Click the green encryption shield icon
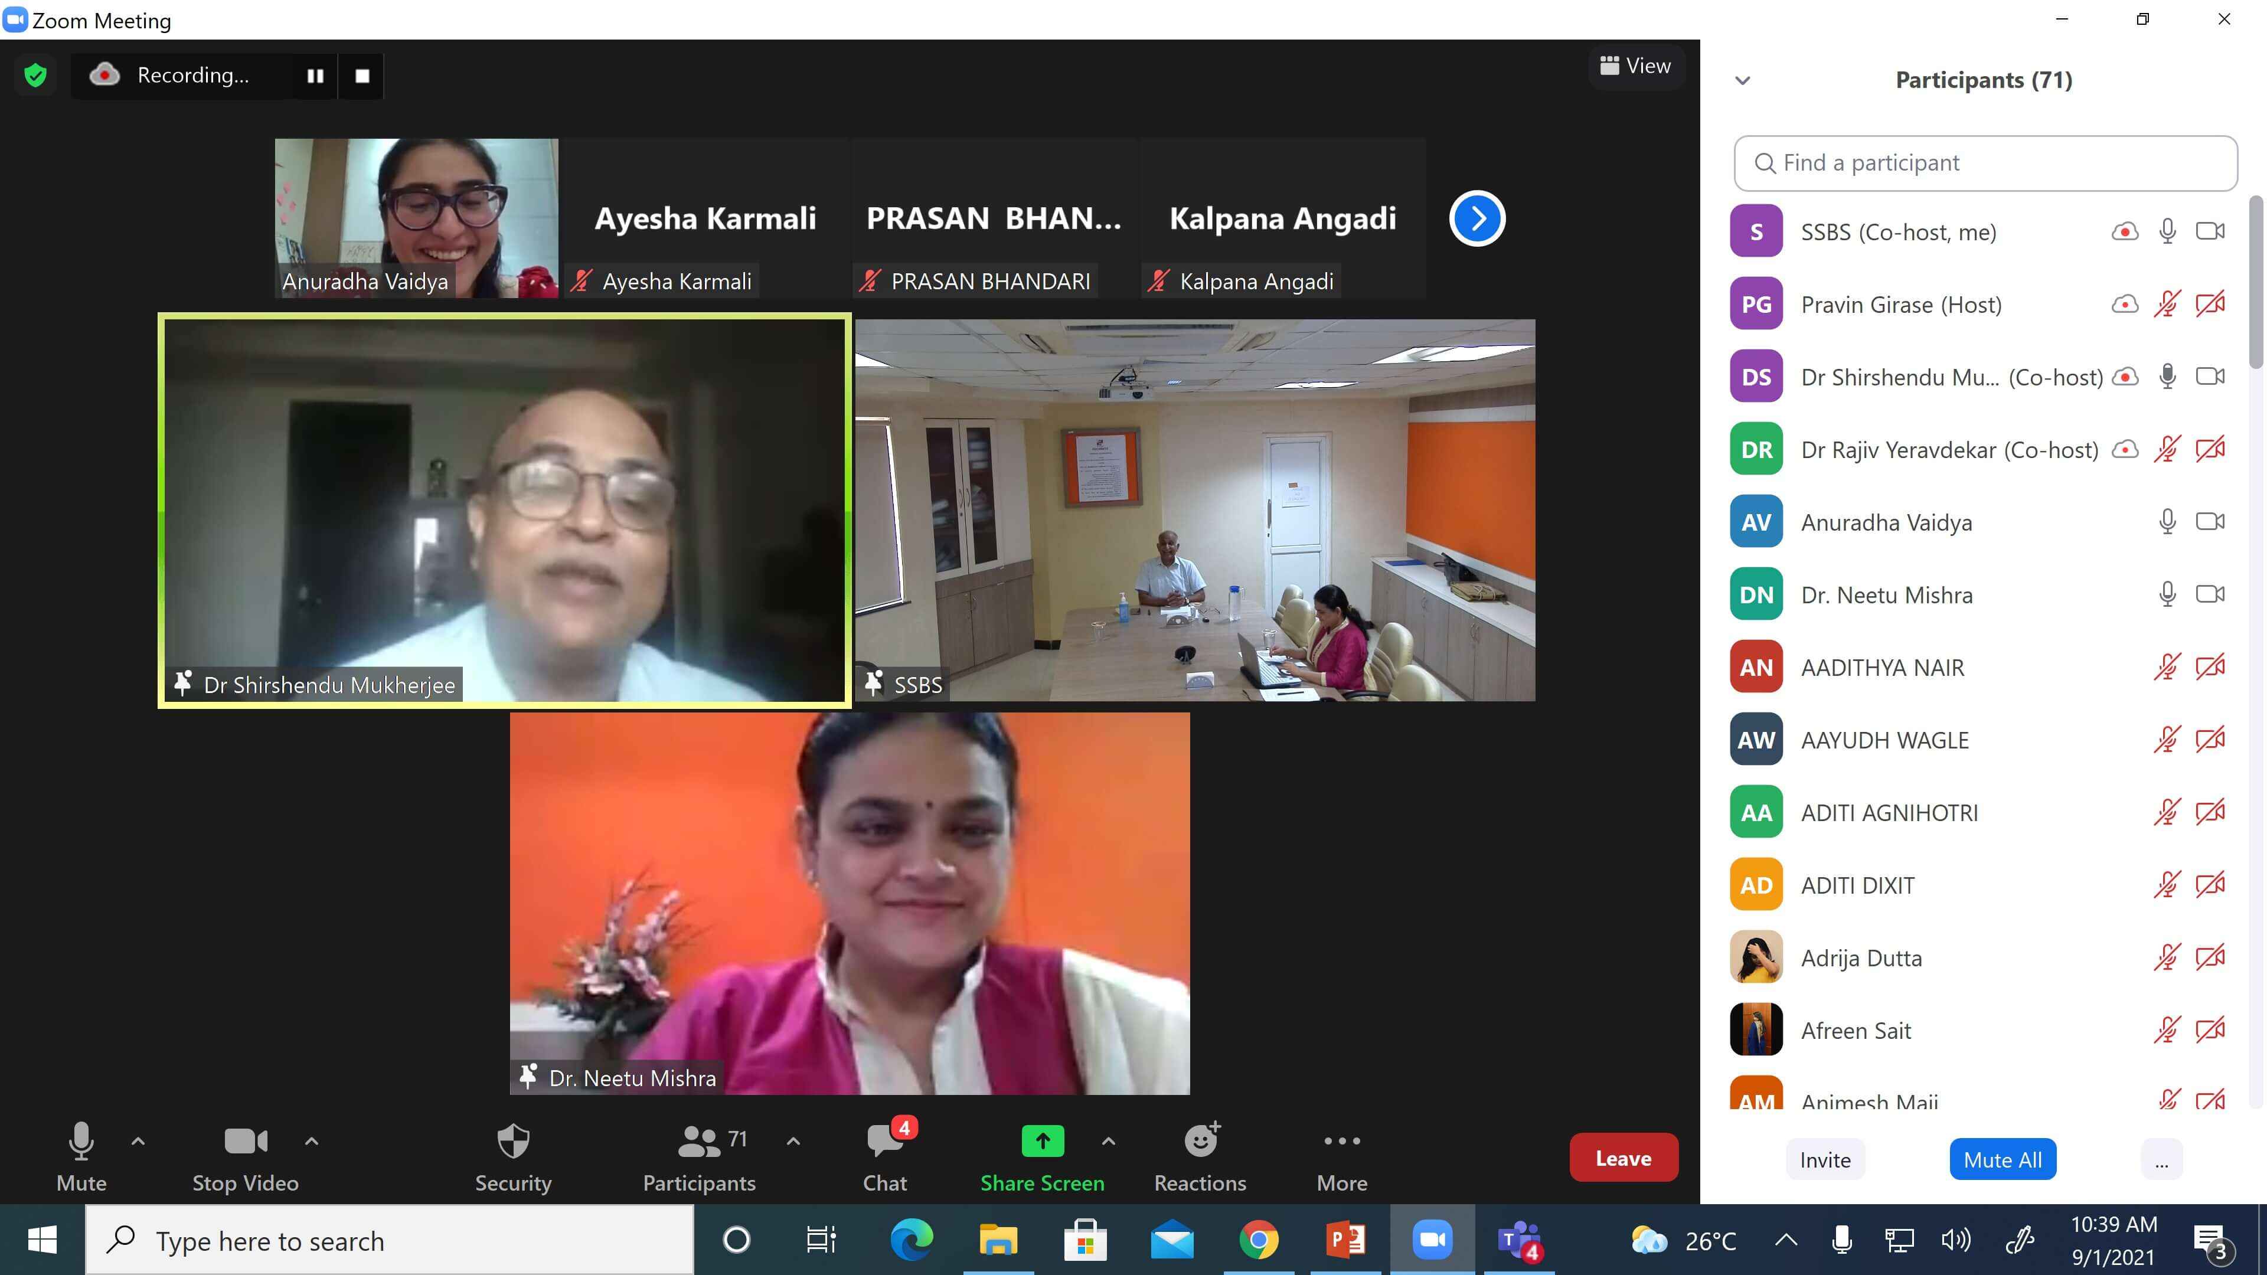Image resolution: width=2267 pixels, height=1275 pixels. coord(35,76)
